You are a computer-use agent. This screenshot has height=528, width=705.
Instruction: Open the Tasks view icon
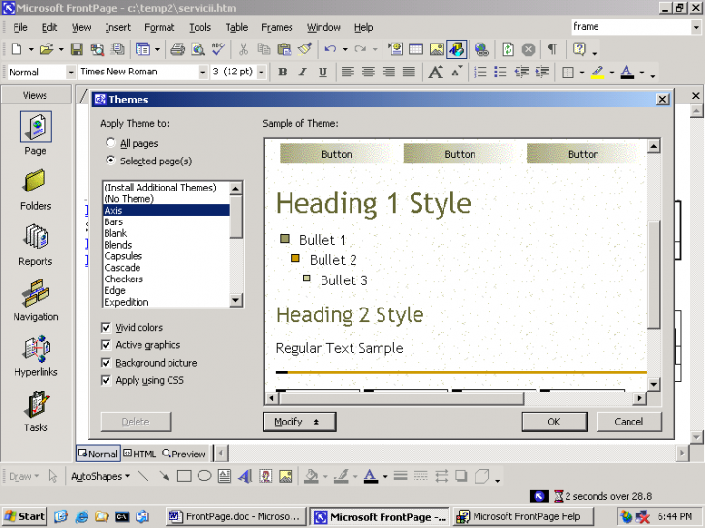click(x=36, y=403)
